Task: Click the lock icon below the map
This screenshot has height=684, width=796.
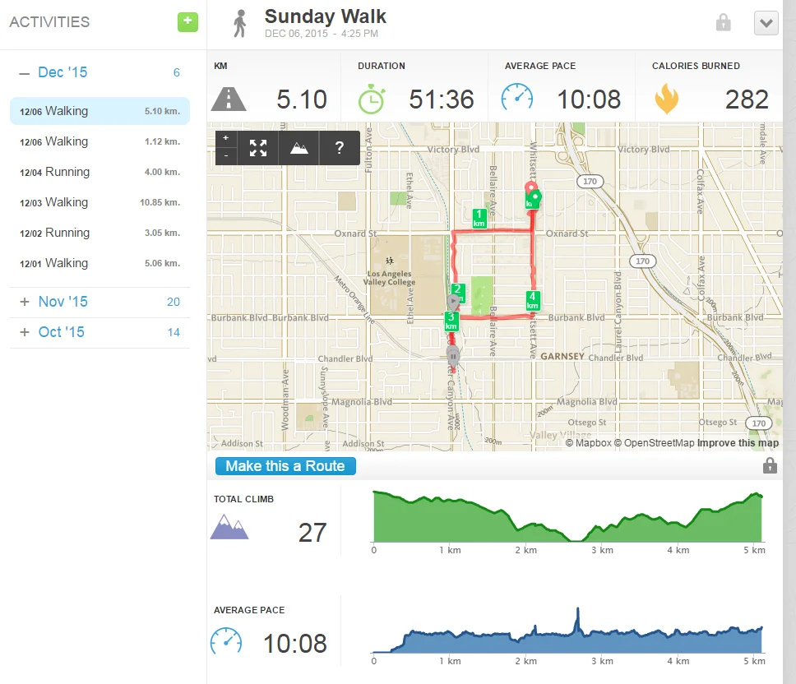Action: click(x=770, y=466)
